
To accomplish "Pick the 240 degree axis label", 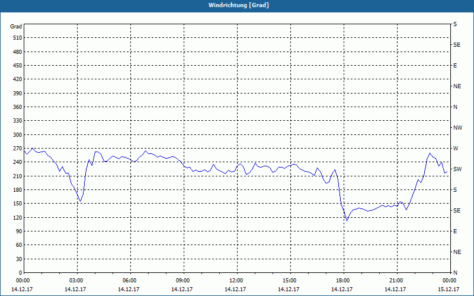I will (18, 162).
